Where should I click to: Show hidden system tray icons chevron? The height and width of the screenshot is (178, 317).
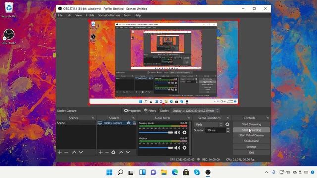pyautogui.click(x=267, y=172)
